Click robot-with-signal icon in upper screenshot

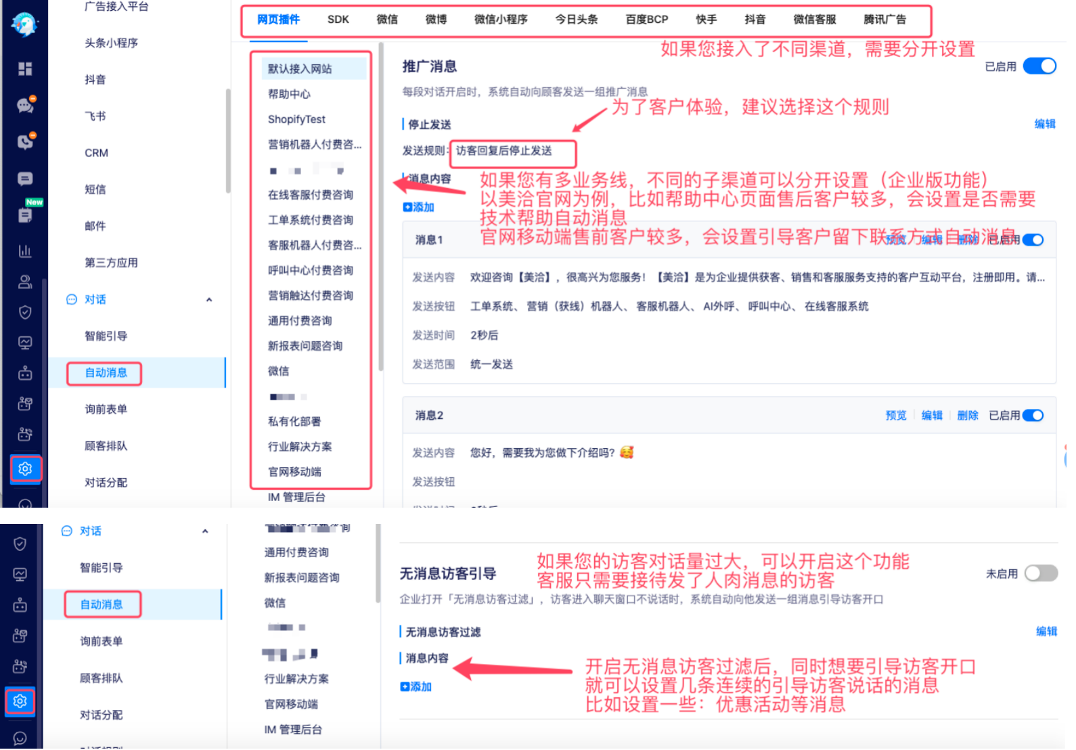click(25, 434)
